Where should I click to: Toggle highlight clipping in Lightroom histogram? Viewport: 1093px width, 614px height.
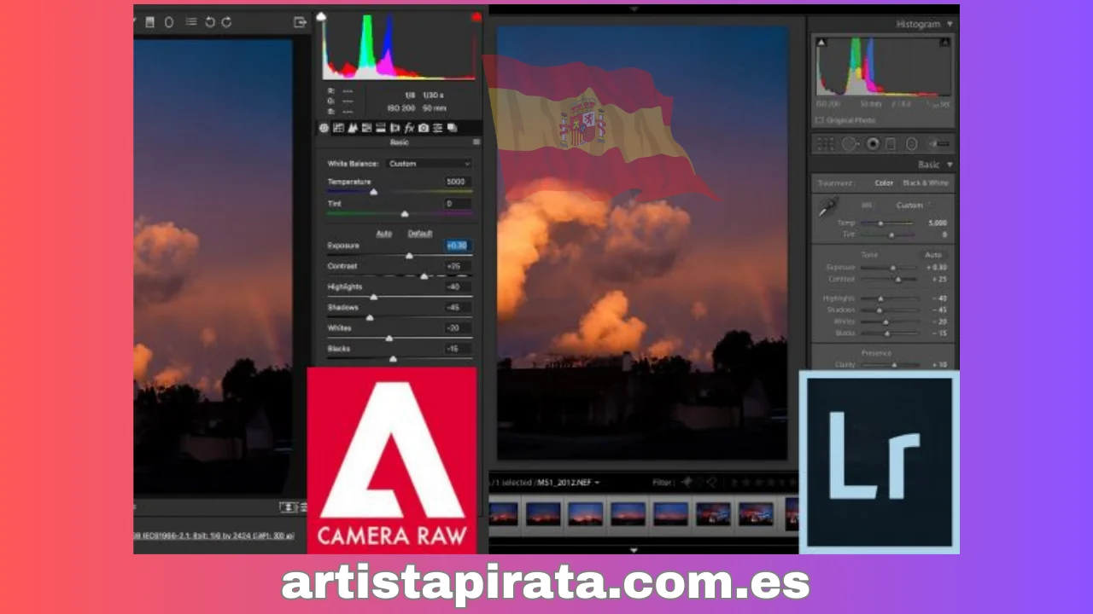tap(946, 42)
